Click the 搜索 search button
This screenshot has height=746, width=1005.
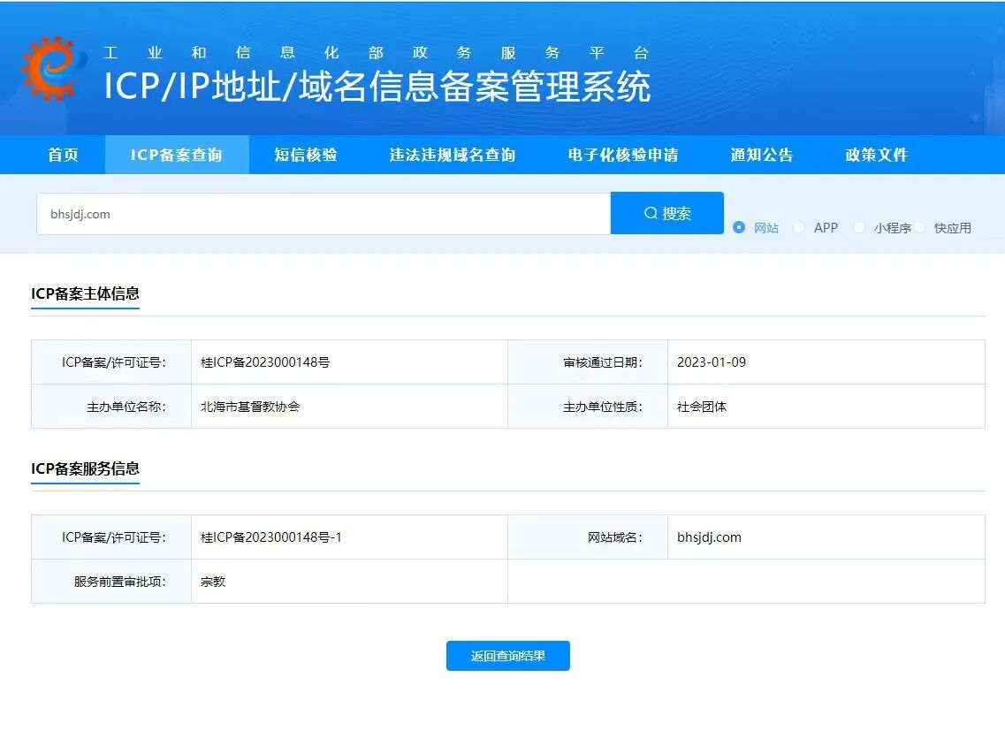pyautogui.click(x=667, y=213)
